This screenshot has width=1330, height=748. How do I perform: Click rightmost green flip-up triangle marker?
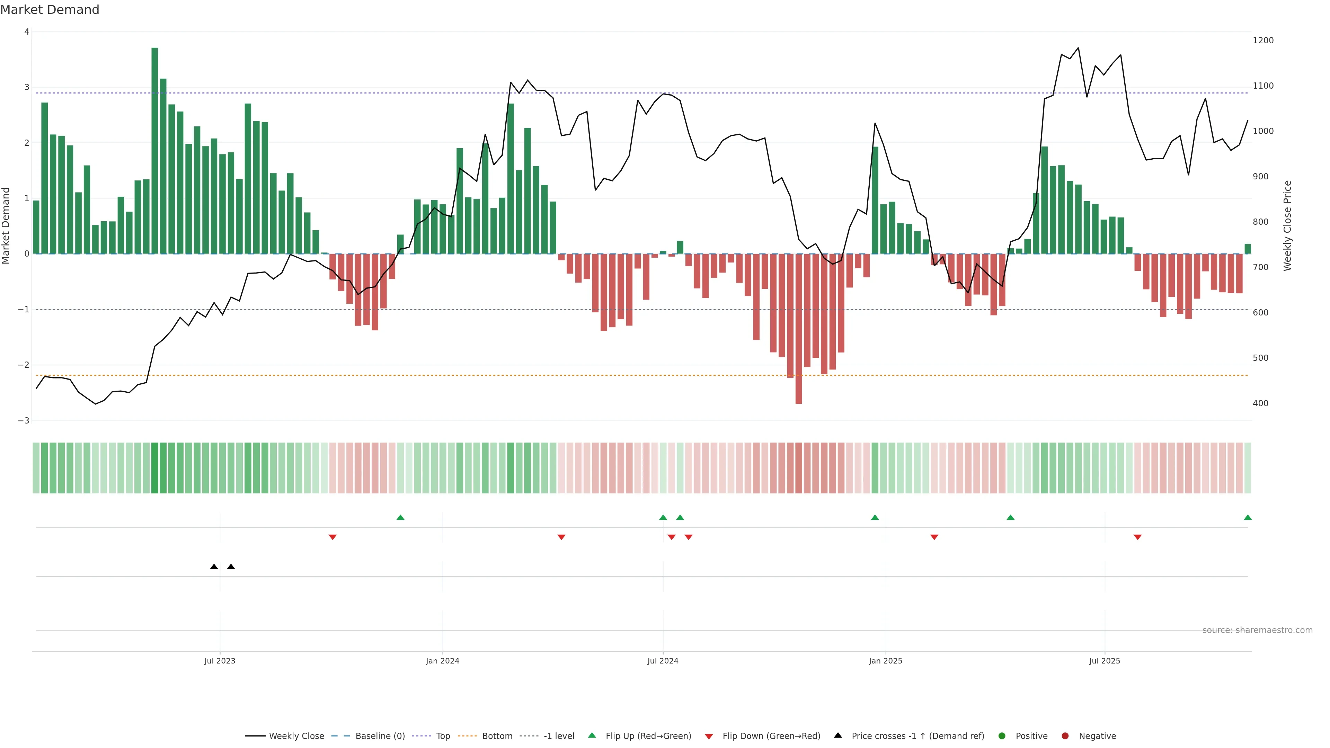[1248, 518]
